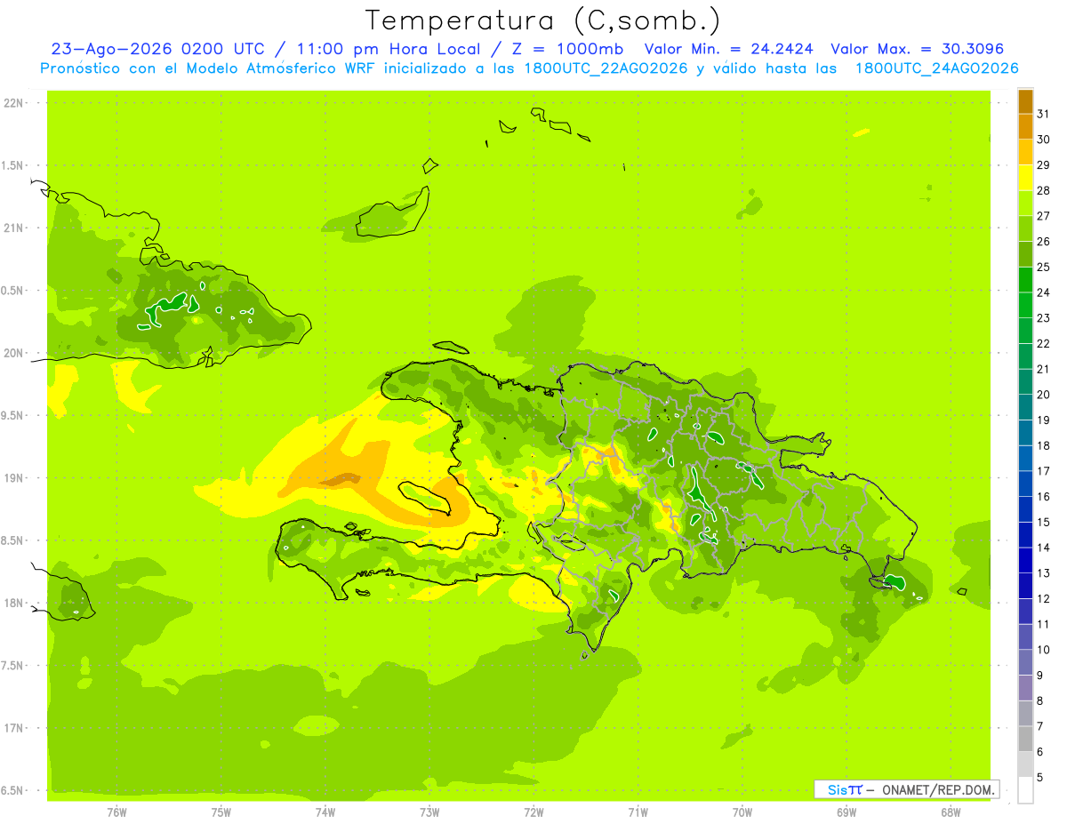
Task: Click the legend value 20
Action: [x=1044, y=395]
